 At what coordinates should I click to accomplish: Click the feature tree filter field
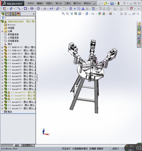[x=20, y=18]
